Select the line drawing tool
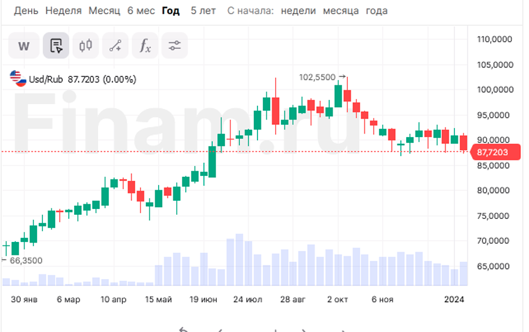Image resolution: width=529 pixels, height=332 pixels. point(115,46)
